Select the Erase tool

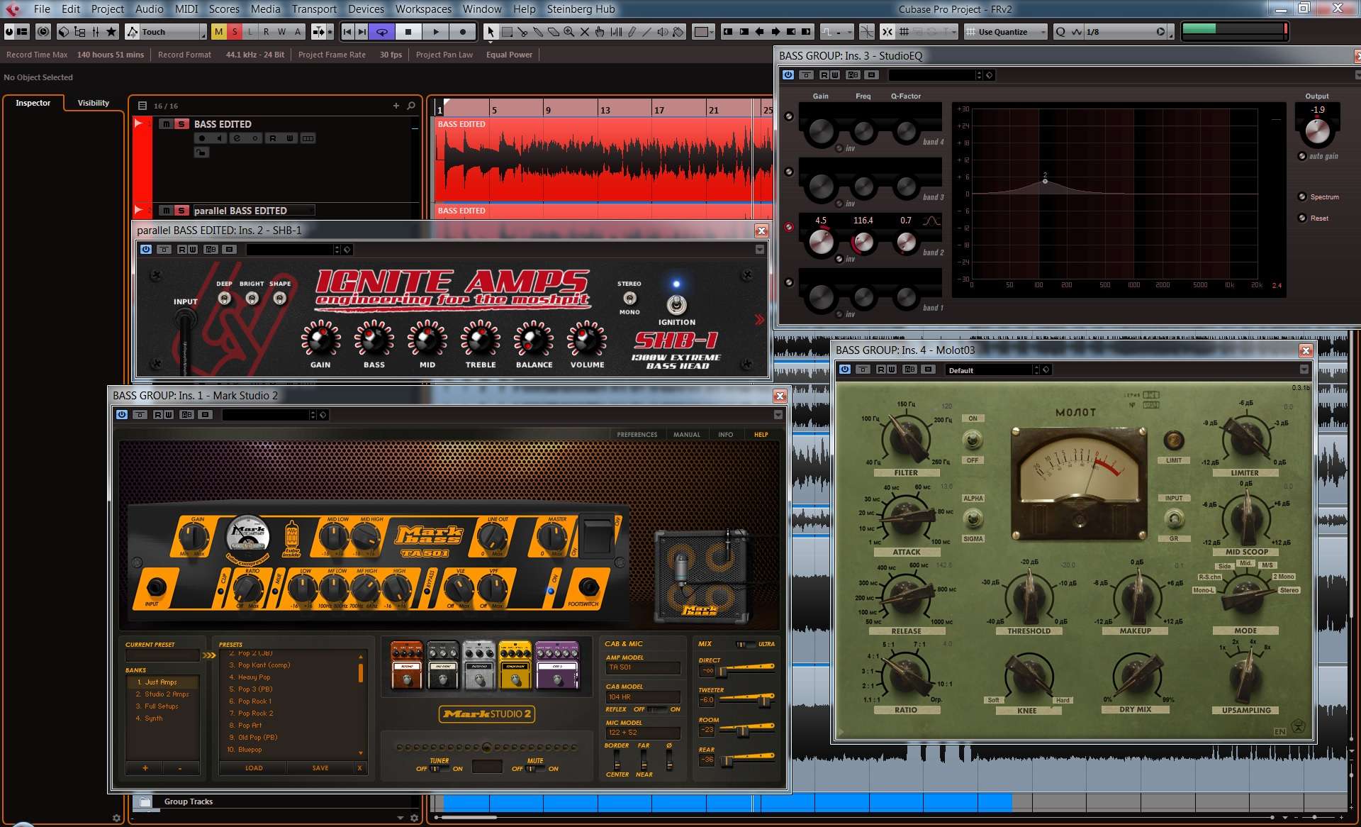[554, 32]
